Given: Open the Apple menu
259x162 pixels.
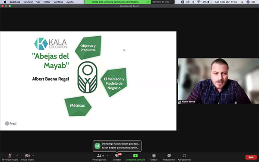Looking at the screenshot, I should pyautogui.click(x=5, y=2).
